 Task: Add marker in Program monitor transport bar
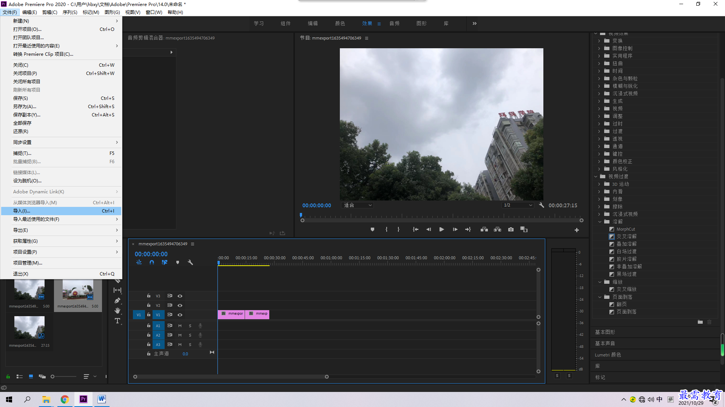[x=372, y=230]
